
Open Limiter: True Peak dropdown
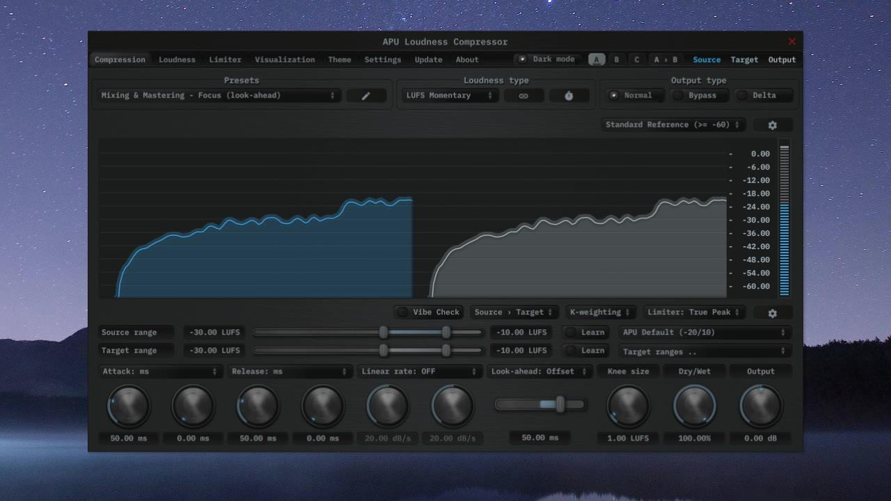[695, 312]
